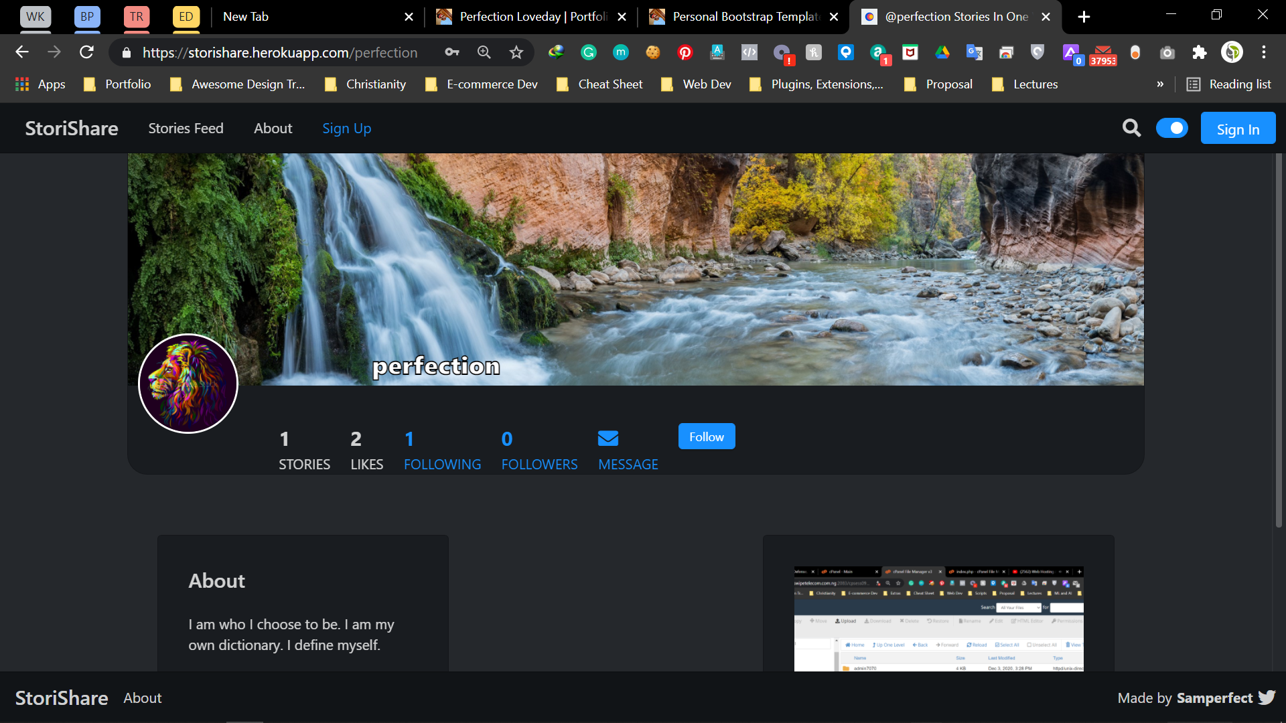Click the Chrome profile avatar
1286x723 pixels.
pyautogui.click(x=1232, y=52)
